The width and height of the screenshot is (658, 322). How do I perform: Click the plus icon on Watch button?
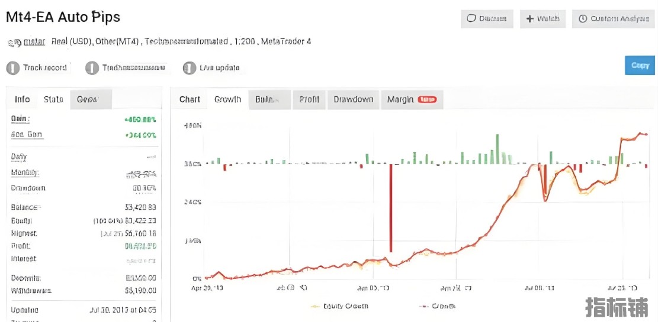pos(529,19)
